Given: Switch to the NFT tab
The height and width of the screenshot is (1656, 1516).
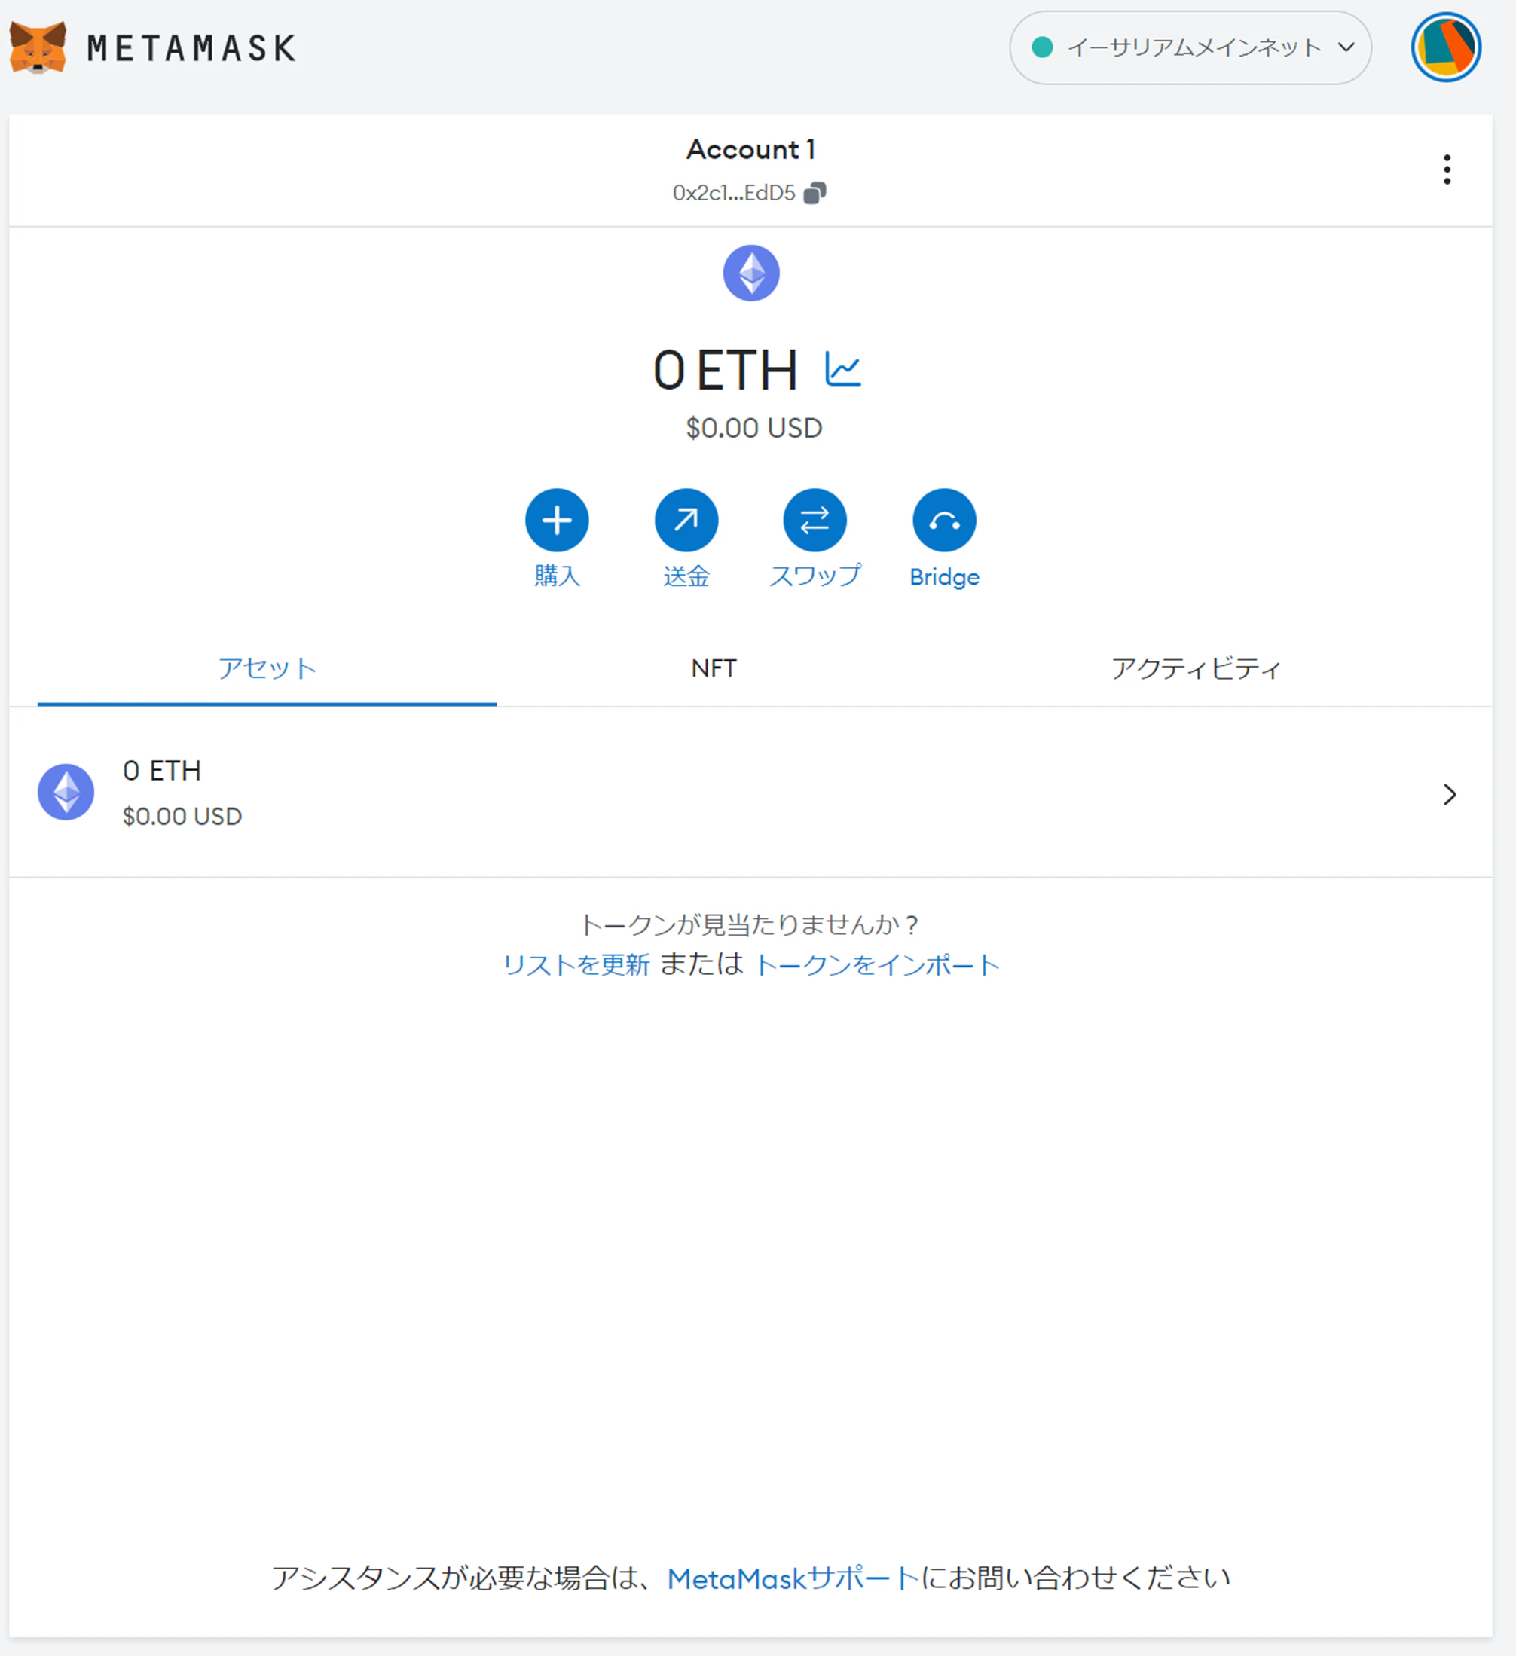Looking at the screenshot, I should [x=714, y=670].
